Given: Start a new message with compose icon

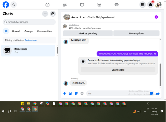Looking at the screenshot, I should pyautogui.click(x=53, y=14).
